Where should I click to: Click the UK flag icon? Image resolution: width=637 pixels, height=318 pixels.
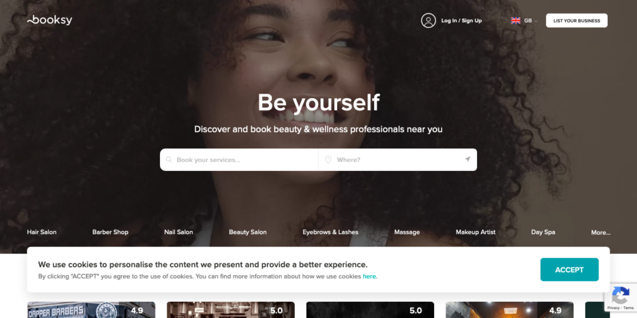pos(516,20)
